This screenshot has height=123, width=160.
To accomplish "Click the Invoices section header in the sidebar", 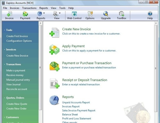I will pos(11,49).
